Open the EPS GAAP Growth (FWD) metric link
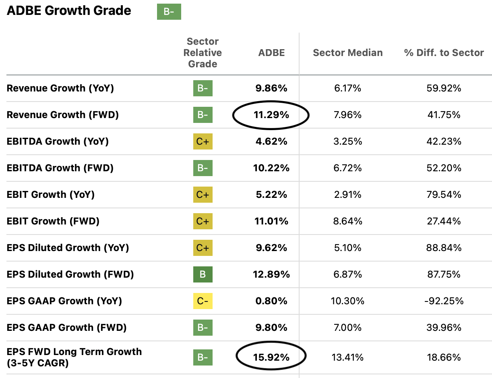 pyautogui.click(x=66, y=328)
